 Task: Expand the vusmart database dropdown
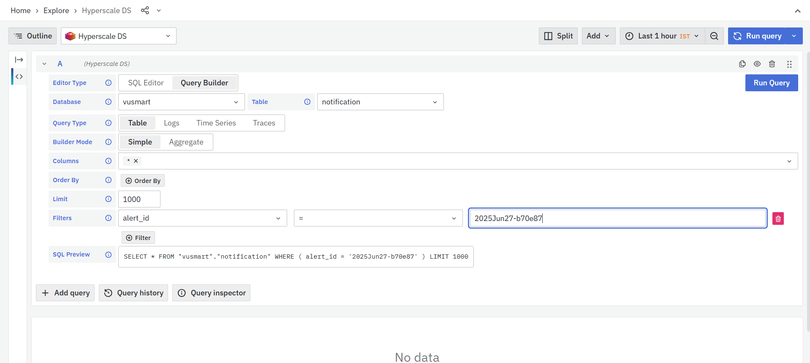(x=181, y=102)
